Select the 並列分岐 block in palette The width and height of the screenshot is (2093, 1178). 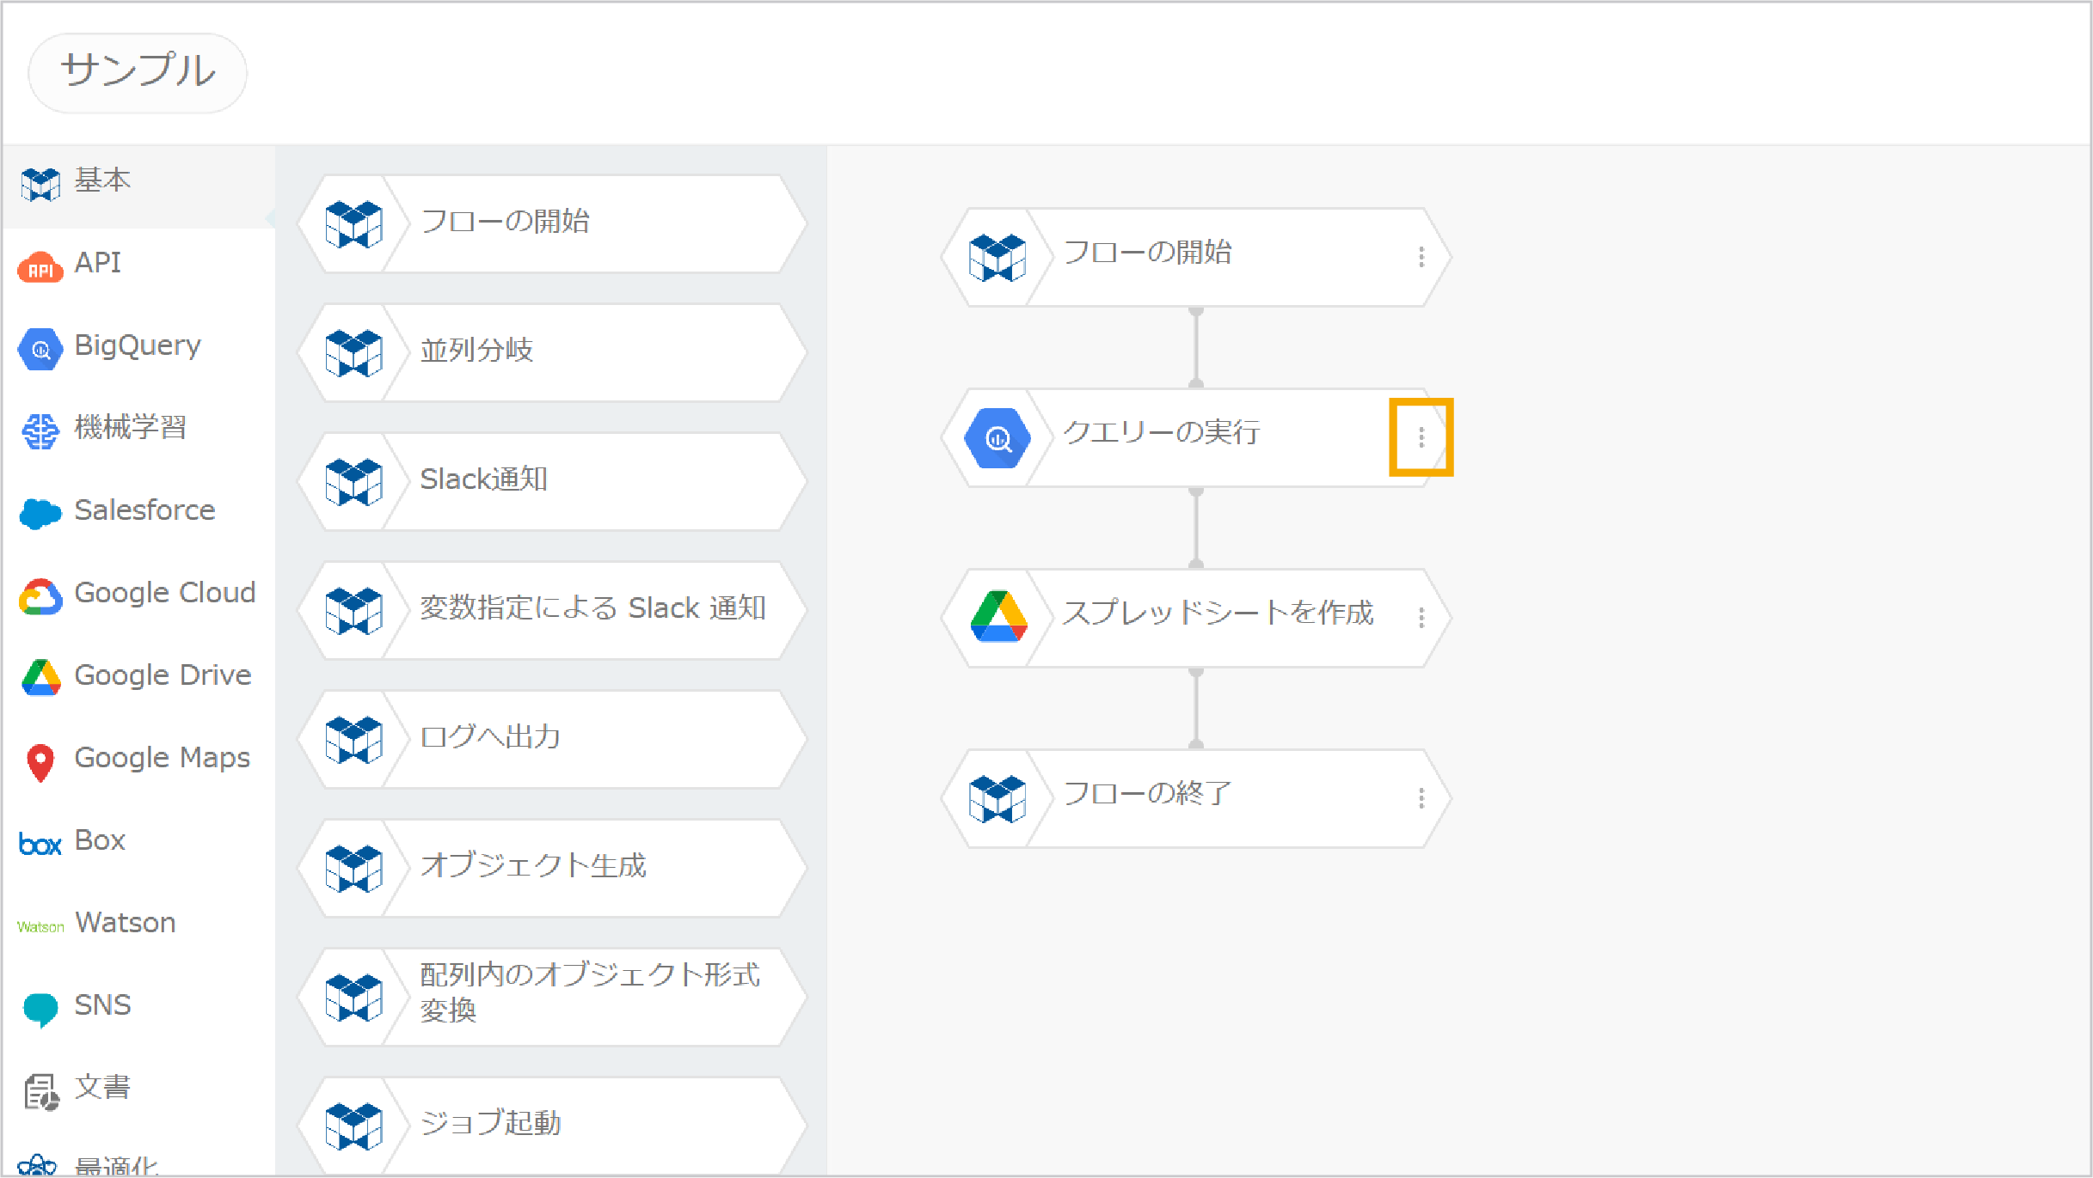[x=552, y=352]
